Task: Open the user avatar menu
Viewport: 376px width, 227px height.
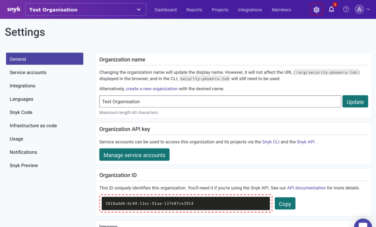Action: 359,9
